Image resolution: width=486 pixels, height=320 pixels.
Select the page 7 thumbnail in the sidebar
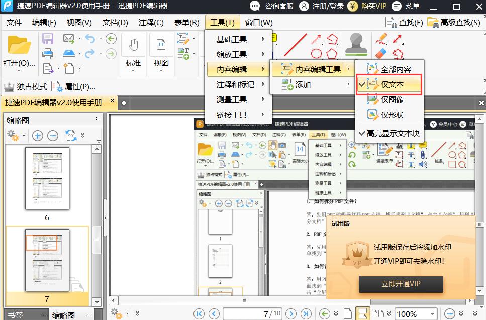pyautogui.click(x=47, y=260)
